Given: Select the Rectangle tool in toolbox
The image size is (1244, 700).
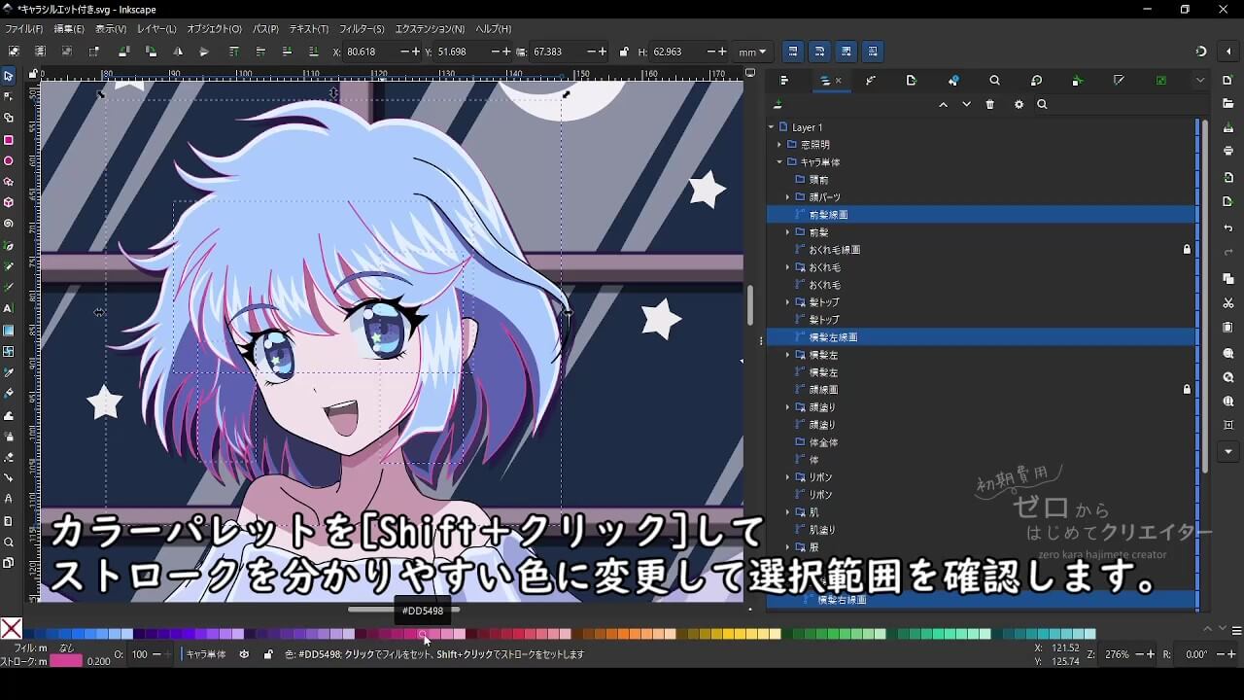Looking at the screenshot, I should click(x=9, y=140).
